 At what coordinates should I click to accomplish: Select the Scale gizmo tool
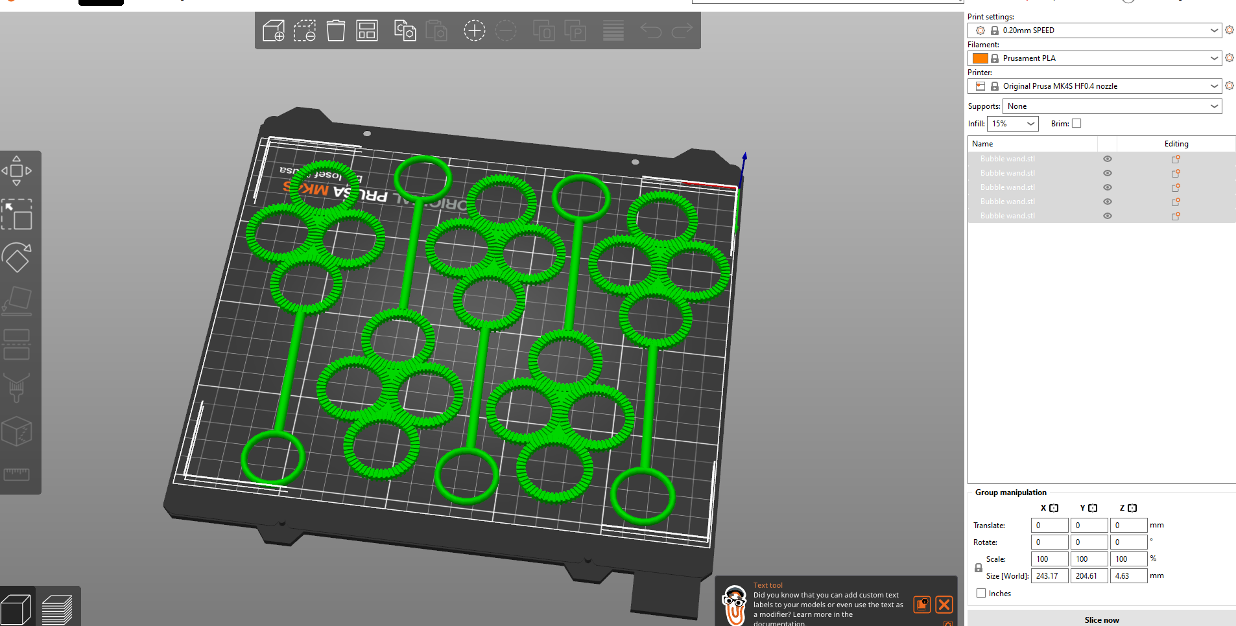17,214
